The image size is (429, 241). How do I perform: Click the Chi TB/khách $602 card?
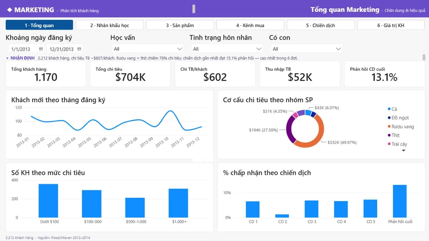(x=215, y=74)
